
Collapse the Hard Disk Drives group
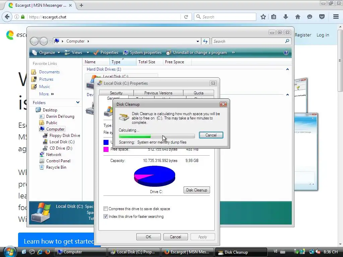[287, 69]
